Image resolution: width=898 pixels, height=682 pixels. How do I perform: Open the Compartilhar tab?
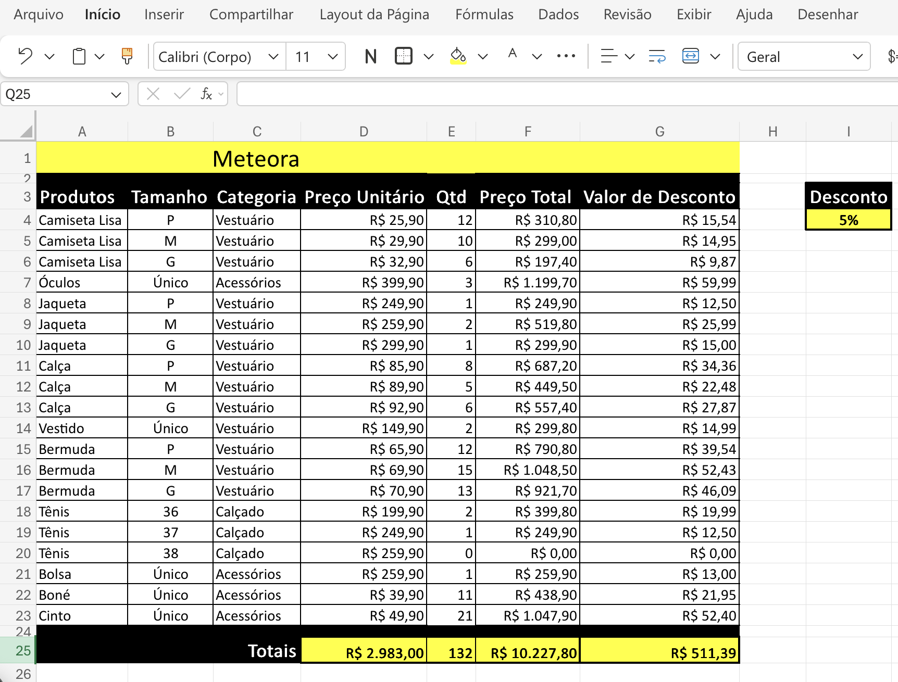(x=252, y=15)
